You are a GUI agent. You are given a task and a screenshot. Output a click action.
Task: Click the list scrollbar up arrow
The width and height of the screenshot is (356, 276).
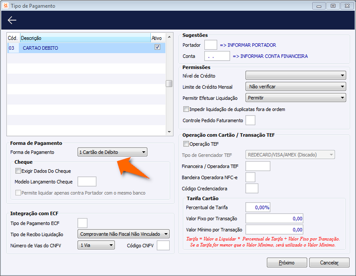169,36
